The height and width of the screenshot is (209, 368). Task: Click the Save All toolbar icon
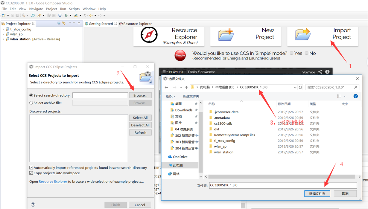point(17,15)
